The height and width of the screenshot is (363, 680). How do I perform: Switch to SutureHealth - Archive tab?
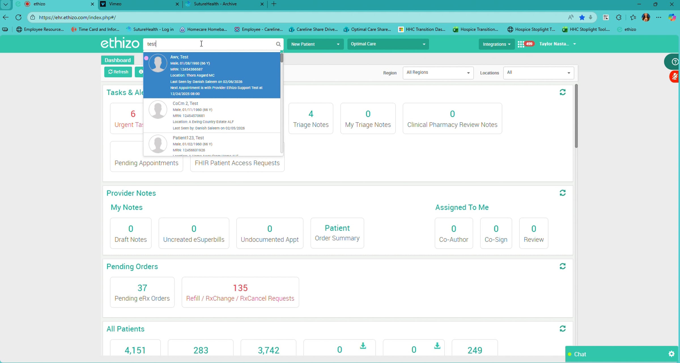click(225, 4)
